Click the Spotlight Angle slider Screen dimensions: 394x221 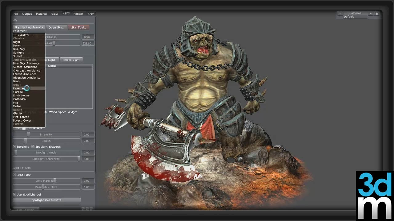[46, 153]
